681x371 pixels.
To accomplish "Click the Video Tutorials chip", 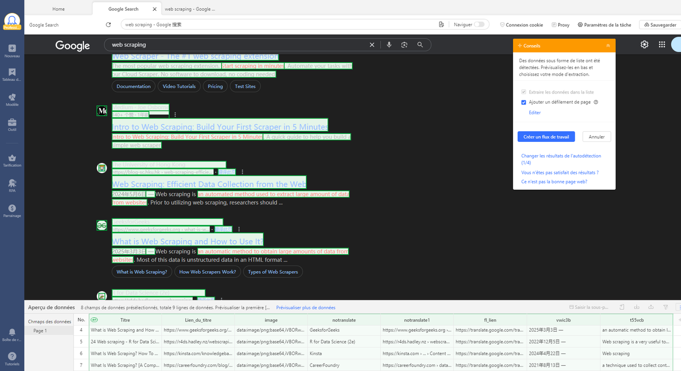I will pos(179,86).
